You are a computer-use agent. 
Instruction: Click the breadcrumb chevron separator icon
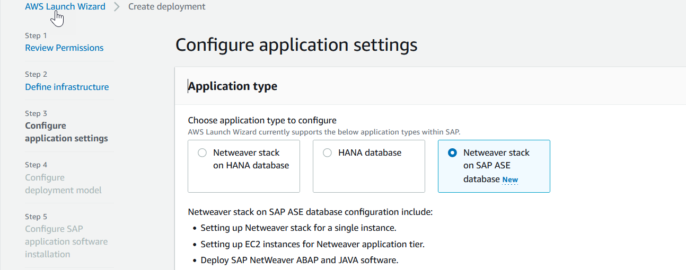coord(117,7)
